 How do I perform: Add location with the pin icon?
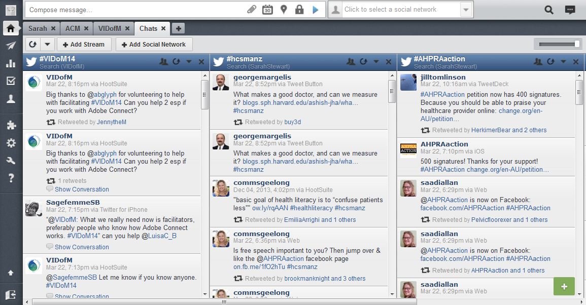pos(284,10)
